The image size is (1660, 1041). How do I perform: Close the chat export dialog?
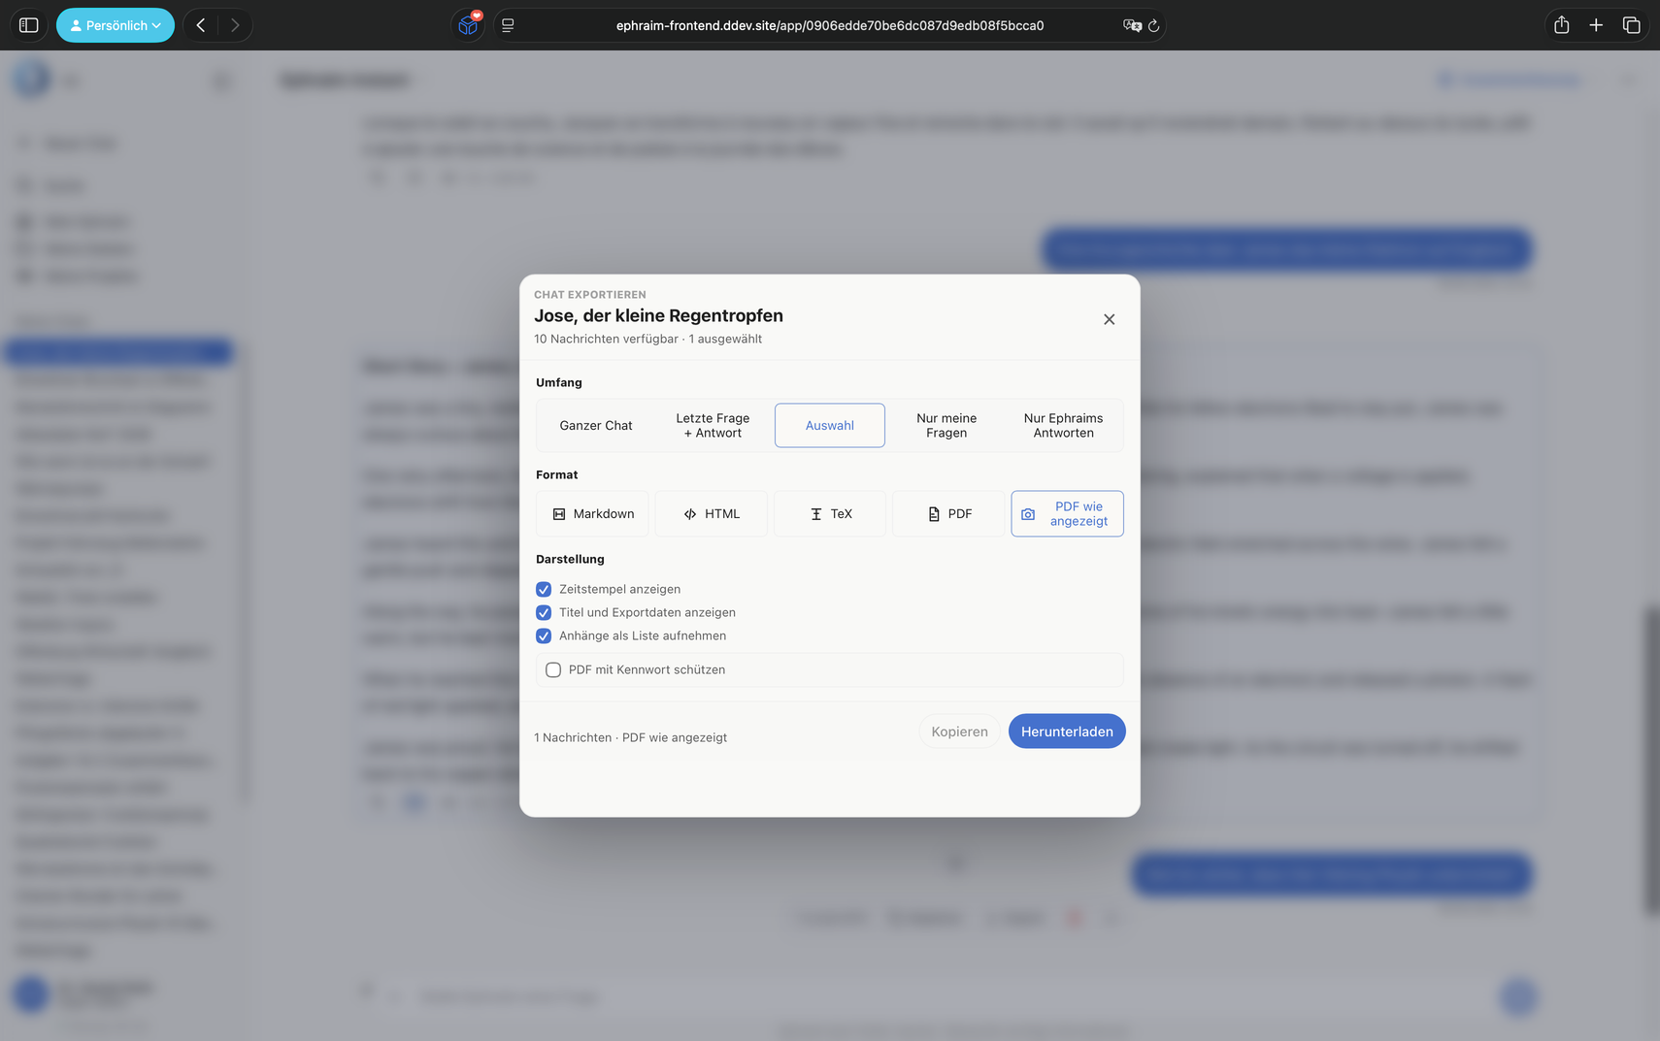point(1109,319)
